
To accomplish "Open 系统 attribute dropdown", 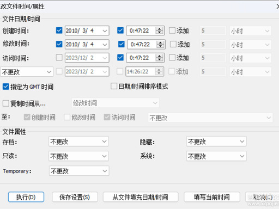I will 216,156.
